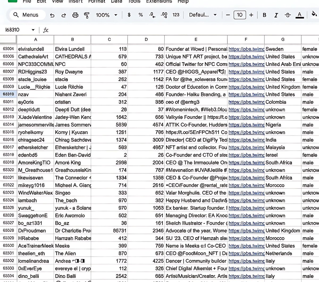Format as percent with the % icon

(x=141, y=15)
